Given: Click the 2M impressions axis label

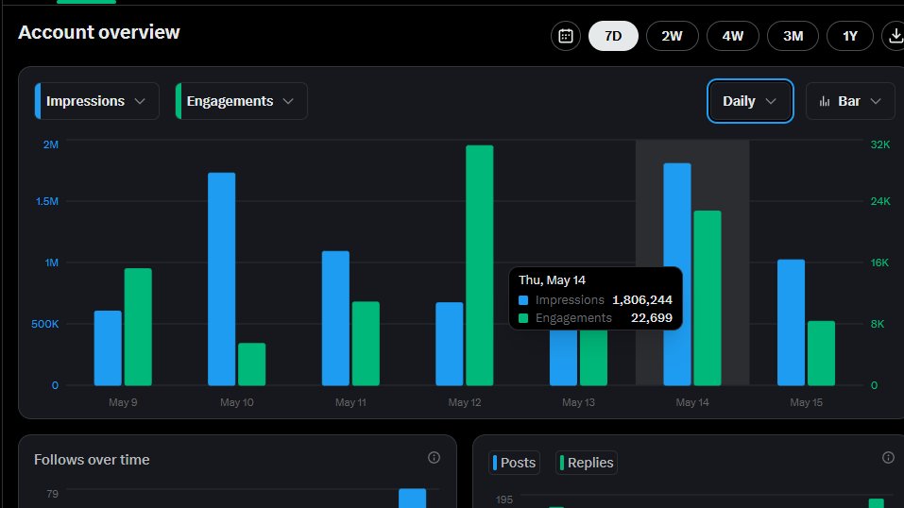Looking at the screenshot, I should pyautogui.click(x=51, y=144).
